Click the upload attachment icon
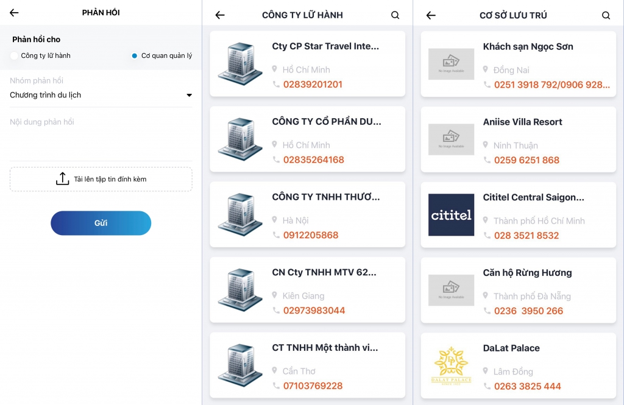 [x=62, y=179]
